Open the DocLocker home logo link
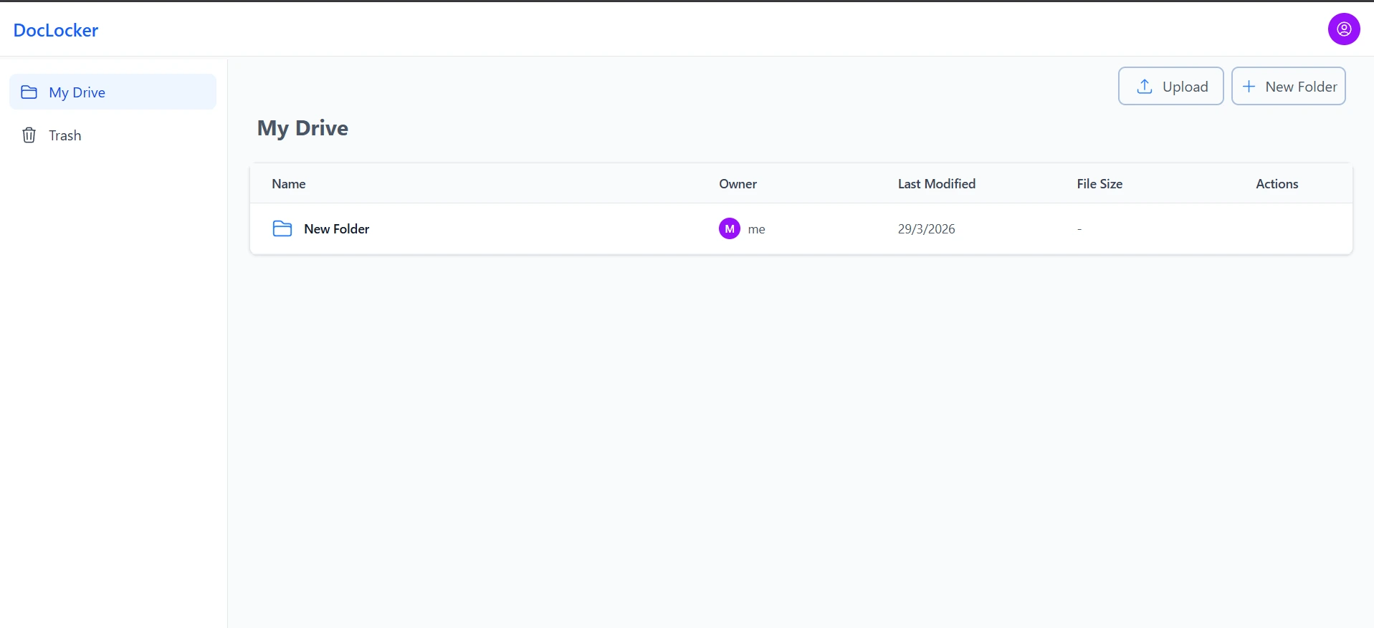The width and height of the screenshot is (1374, 628). [56, 30]
